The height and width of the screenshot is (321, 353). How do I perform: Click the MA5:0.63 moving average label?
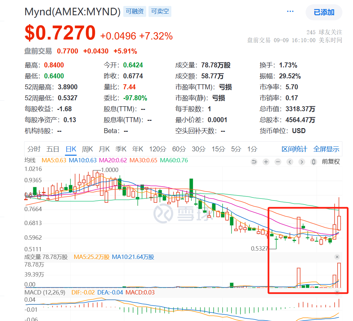54,160
